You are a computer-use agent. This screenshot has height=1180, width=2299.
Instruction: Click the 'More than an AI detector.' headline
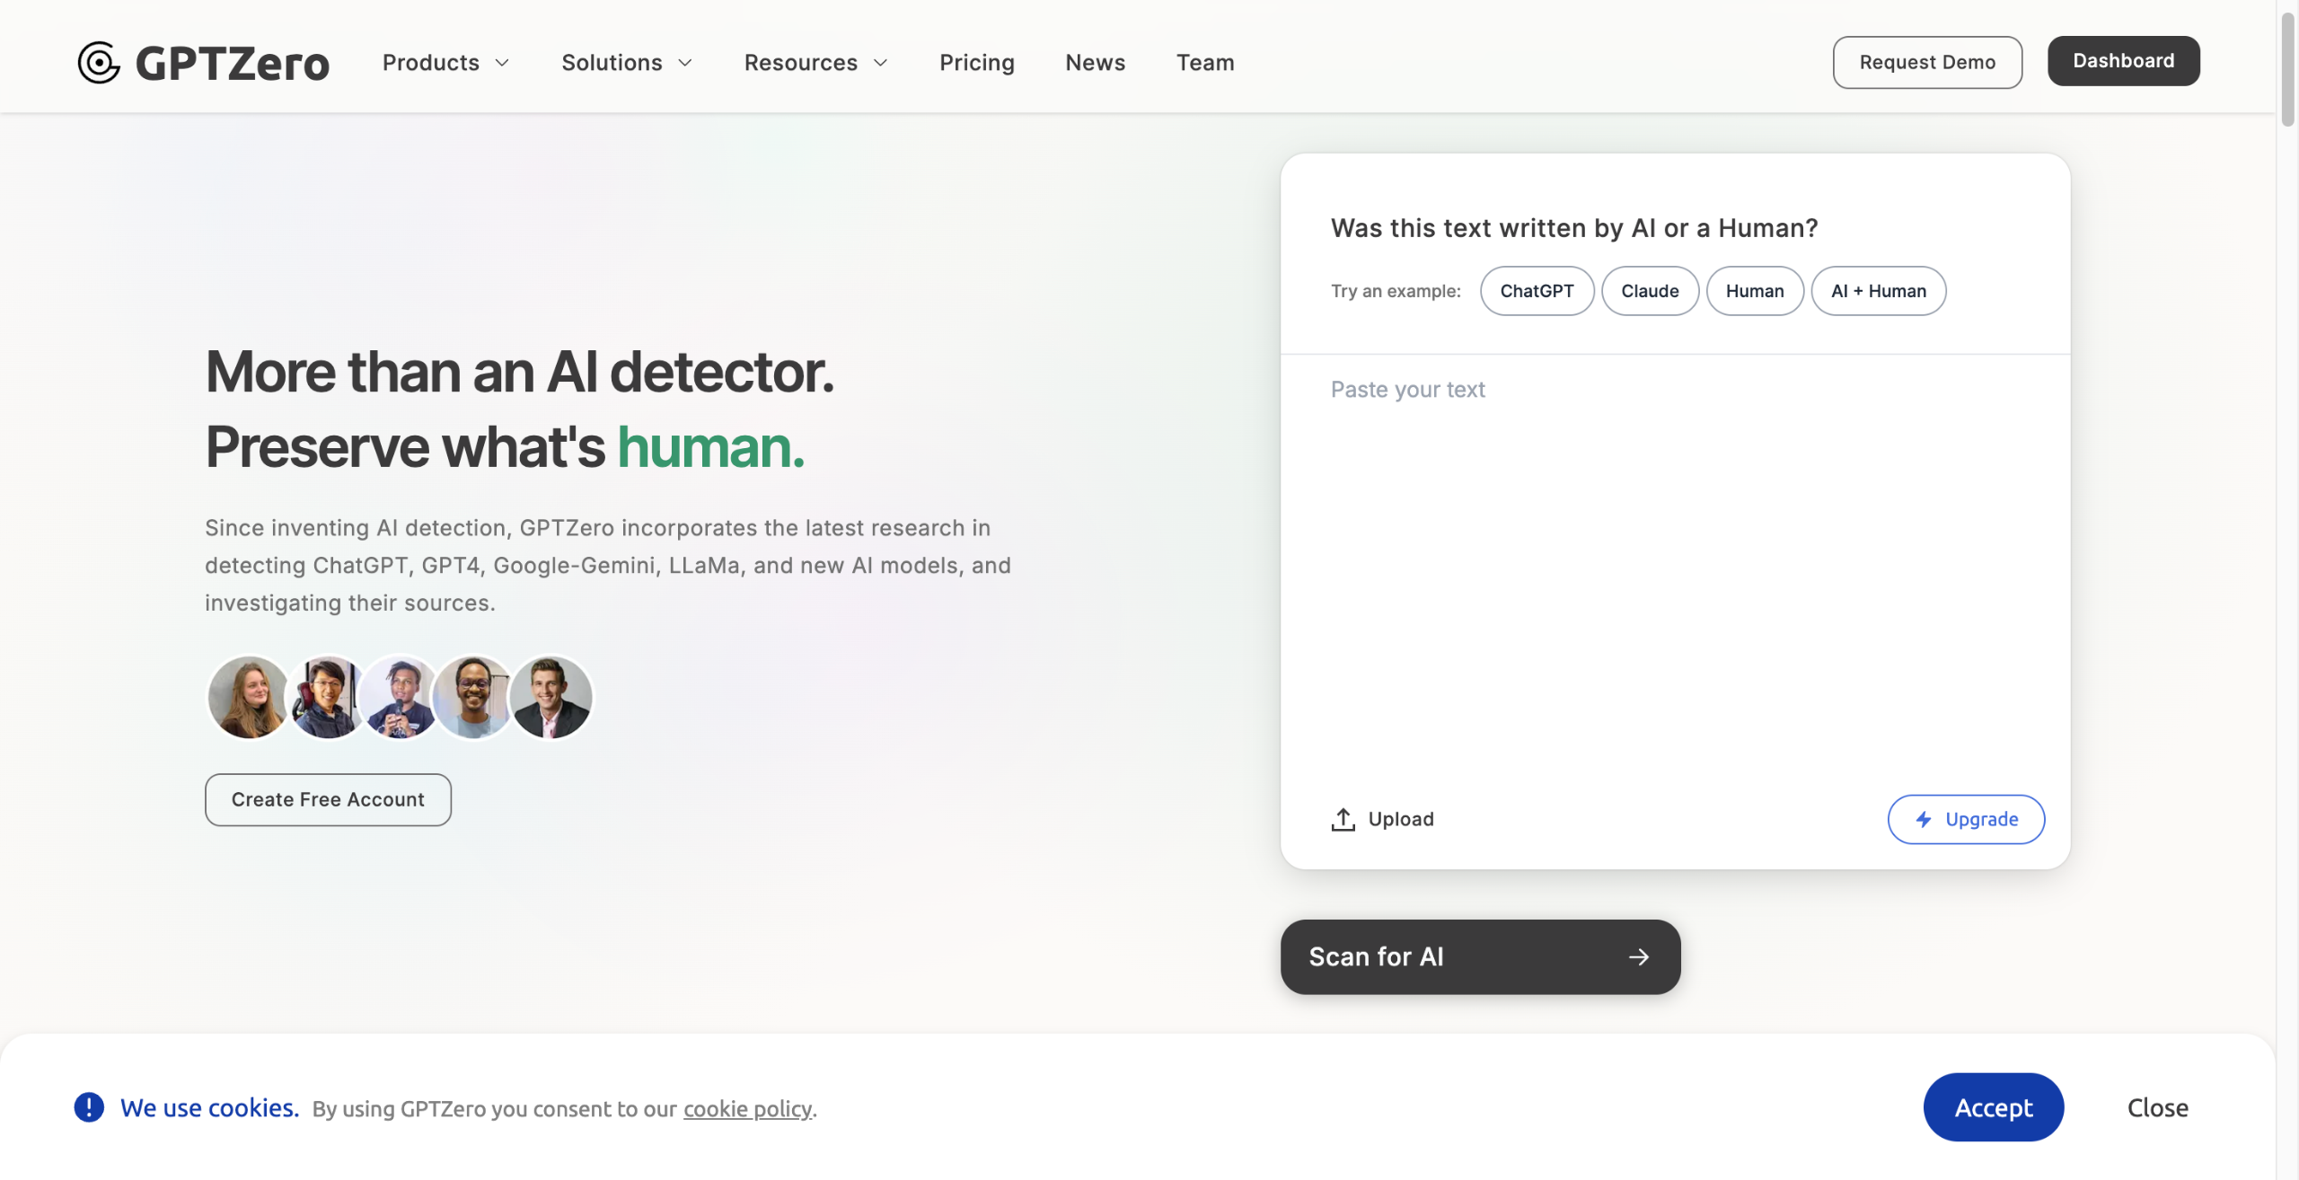520,372
